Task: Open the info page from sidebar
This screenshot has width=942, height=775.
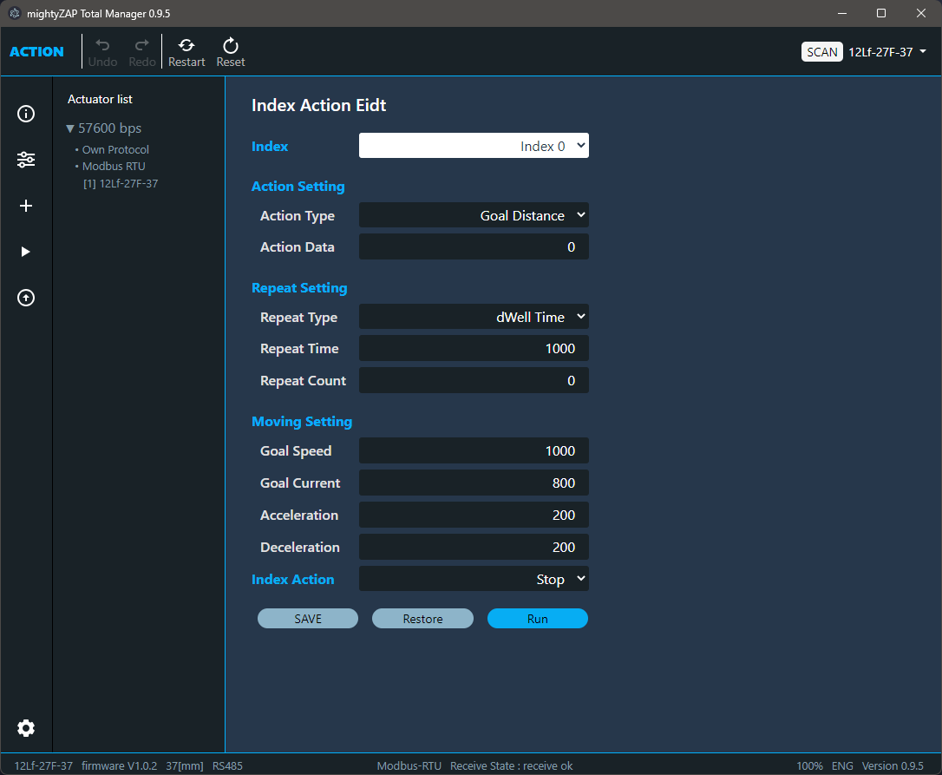Action: 26,114
